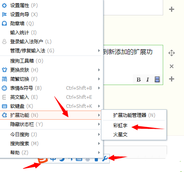Viewport: 184px width, 172px height.
Task: Choose 火星文 in the submenu
Action: pos(120,135)
